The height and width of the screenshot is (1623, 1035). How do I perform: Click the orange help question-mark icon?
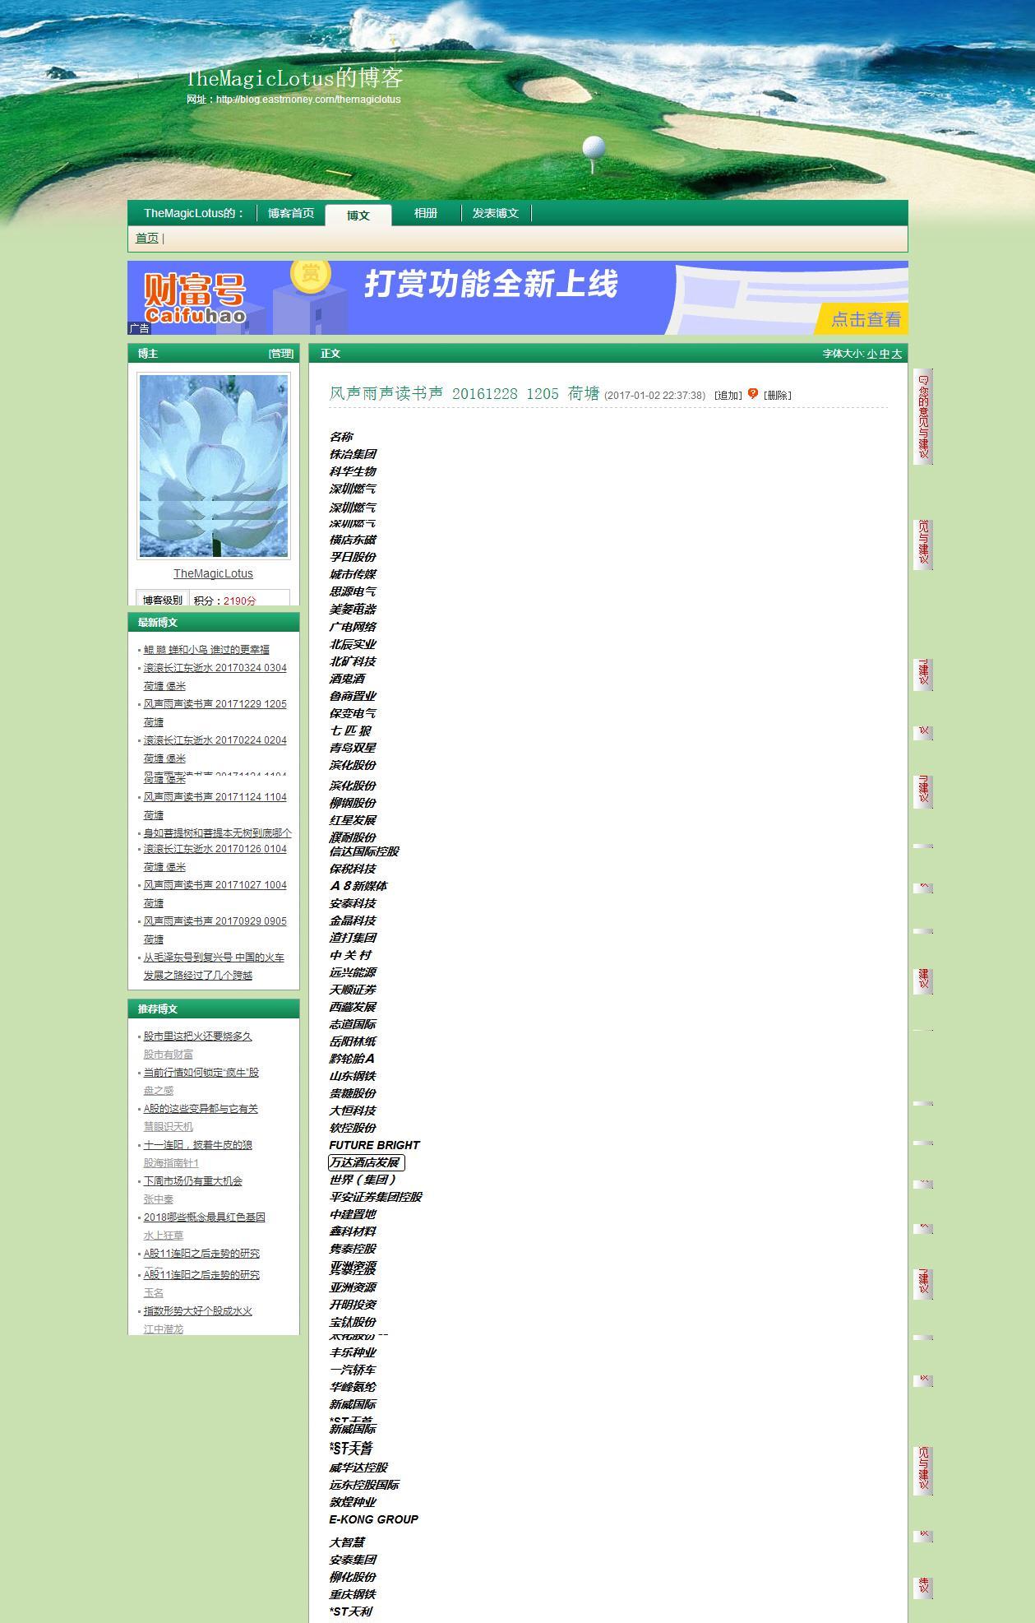(x=752, y=393)
